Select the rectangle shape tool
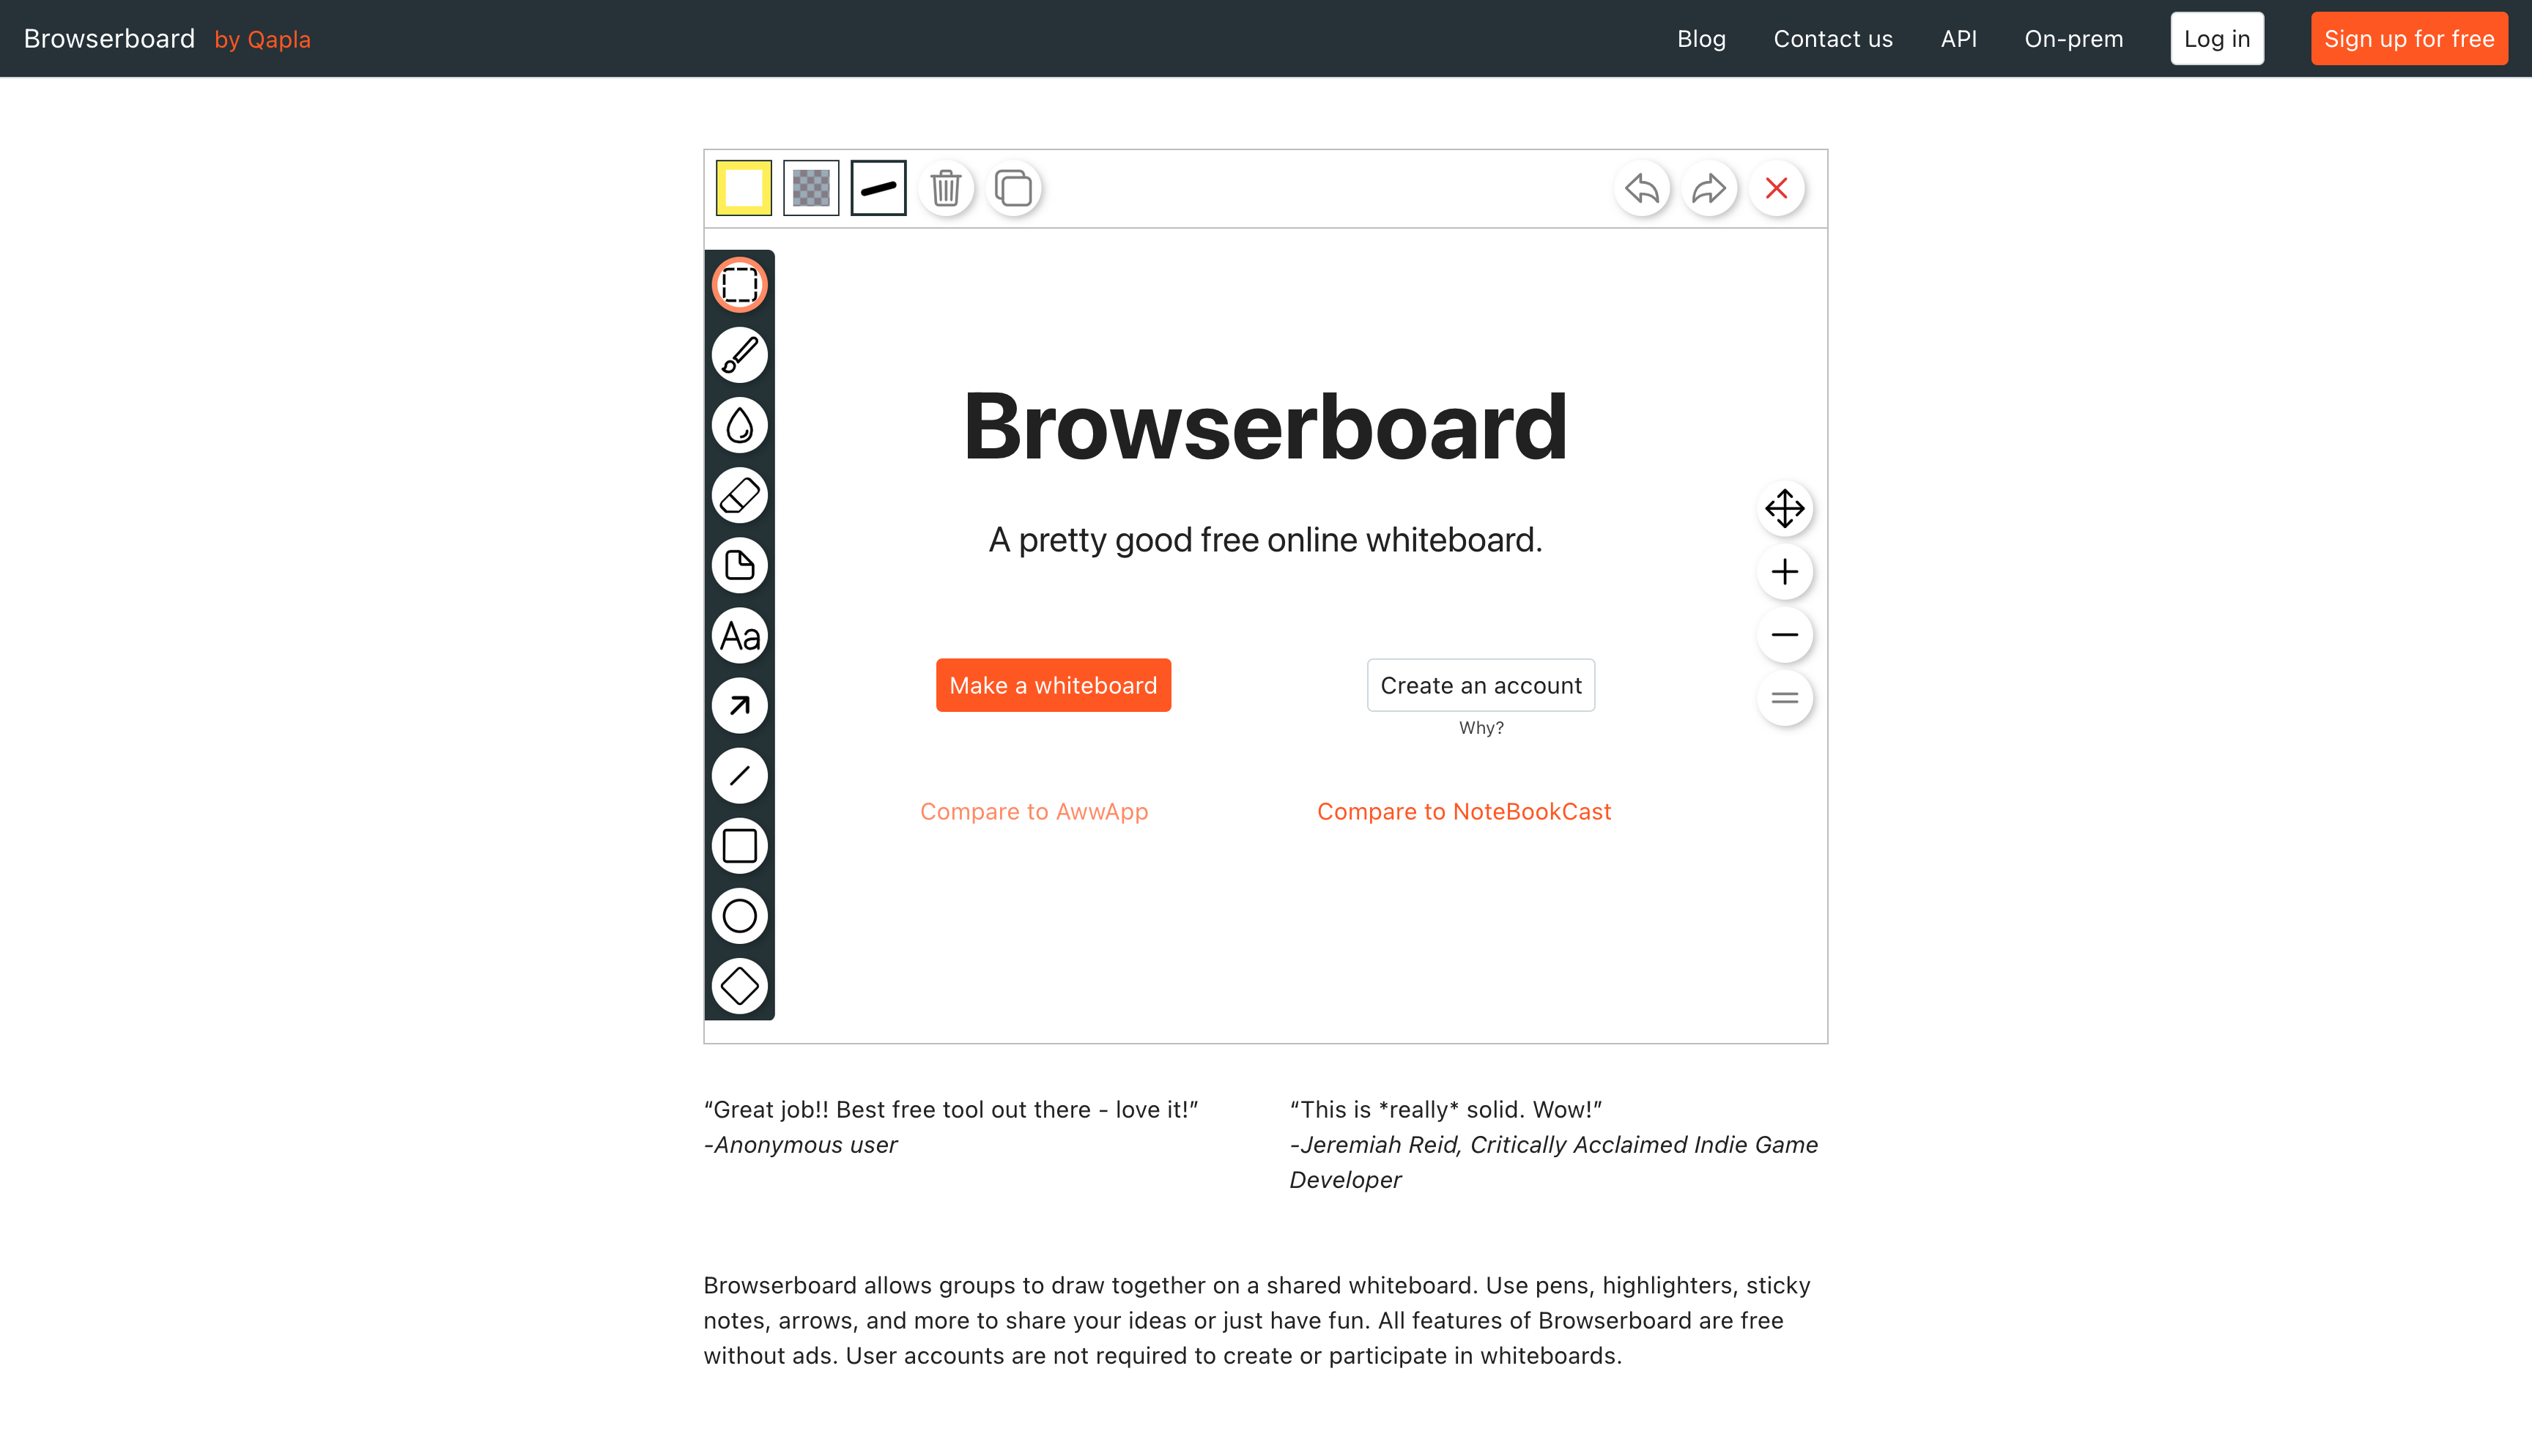This screenshot has height=1456, width=2532. tap(739, 846)
